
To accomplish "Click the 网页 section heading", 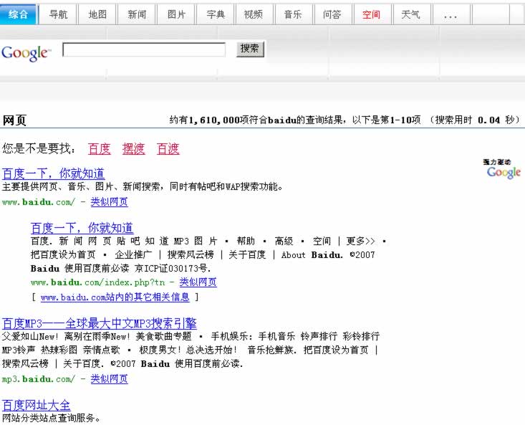I will (14, 120).
